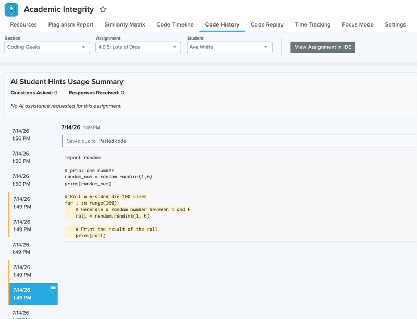
Task: Click the flag icon on the selected snapshot
Action: coord(53,288)
